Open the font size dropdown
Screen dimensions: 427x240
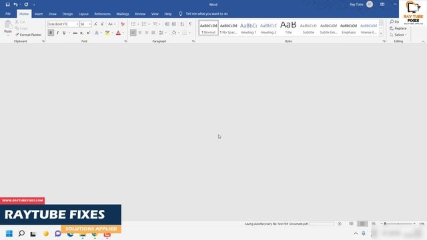[x=90, y=24]
